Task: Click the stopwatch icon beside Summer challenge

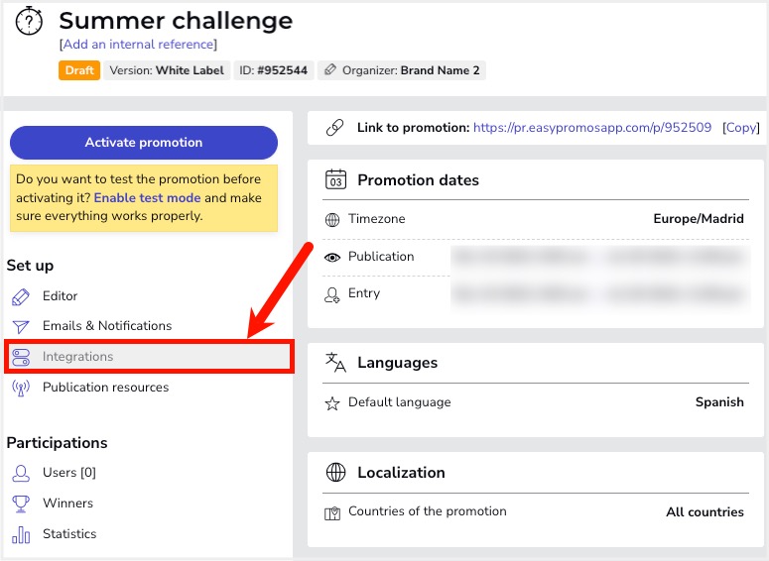Action: [x=29, y=21]
